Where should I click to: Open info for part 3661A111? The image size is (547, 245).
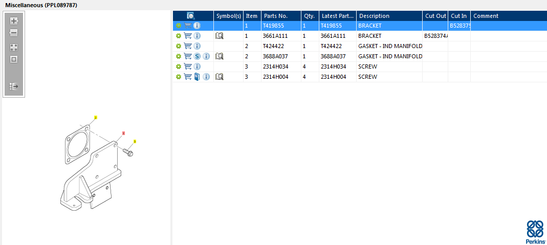[x=197, y=35]
